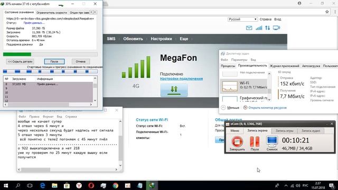Show hidden tray icons chevron

tap(286, 185)
